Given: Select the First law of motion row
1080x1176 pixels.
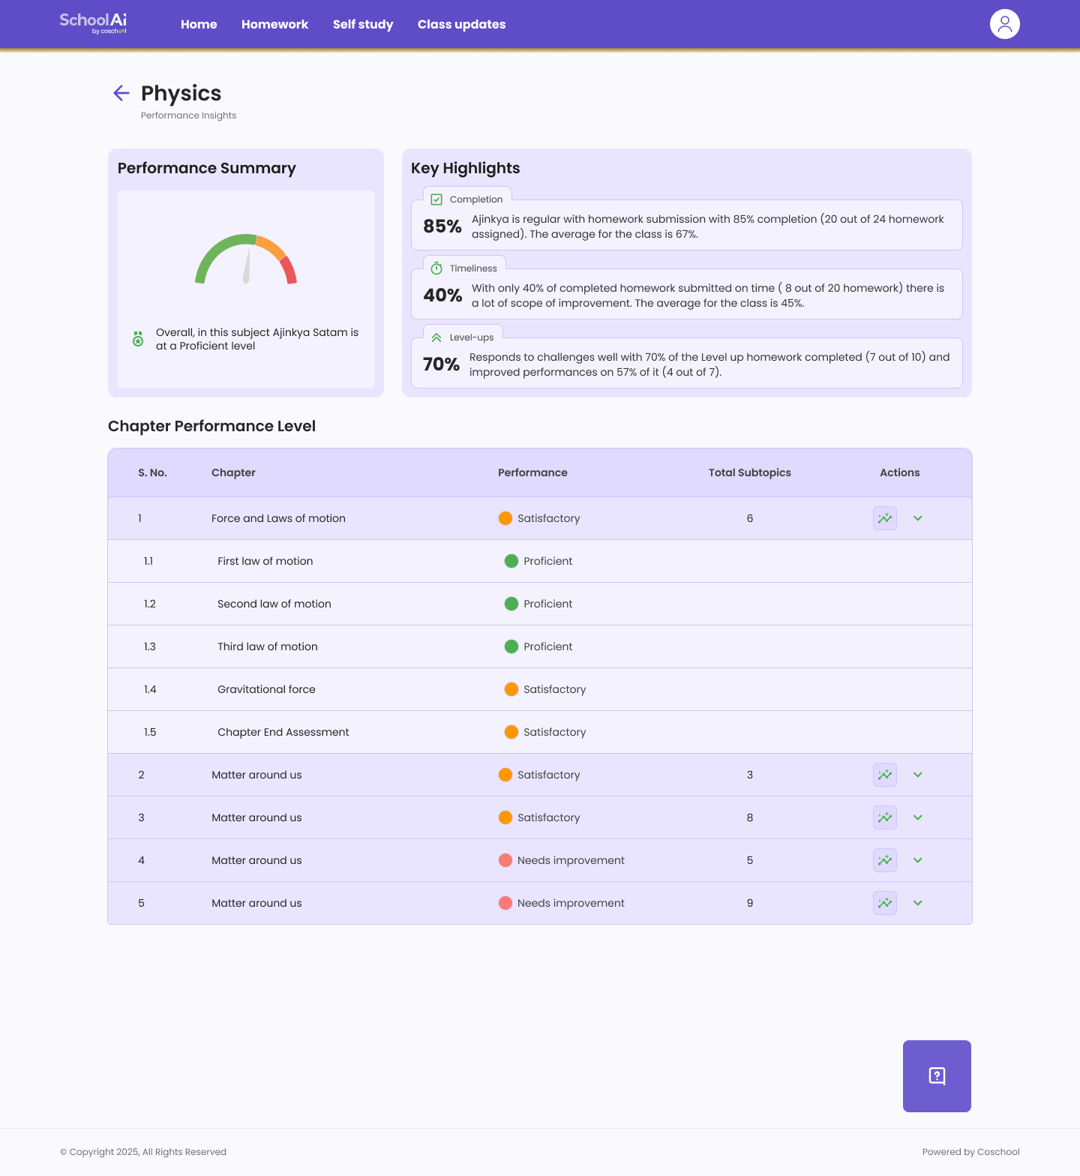Looking at the screenshot, I should coord(540,561).
